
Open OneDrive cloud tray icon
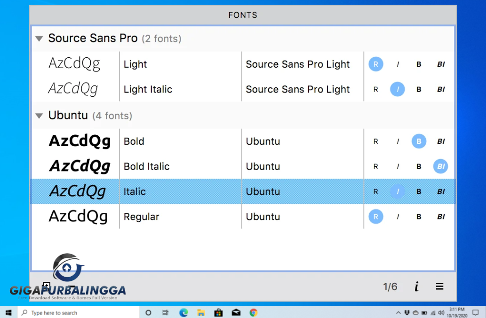tap(415, 313)
